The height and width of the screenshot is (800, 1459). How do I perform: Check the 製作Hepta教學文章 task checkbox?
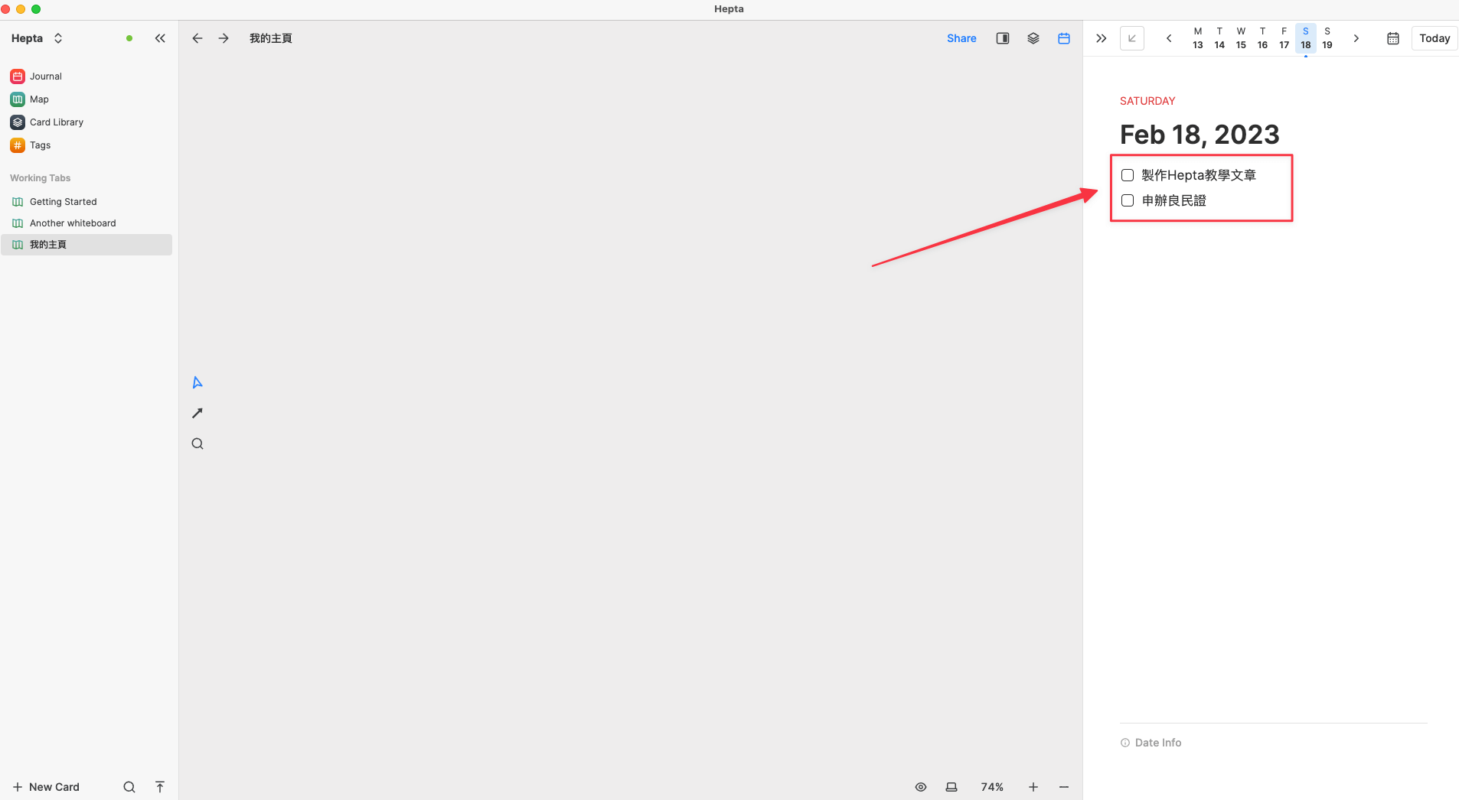(1128, 175)
